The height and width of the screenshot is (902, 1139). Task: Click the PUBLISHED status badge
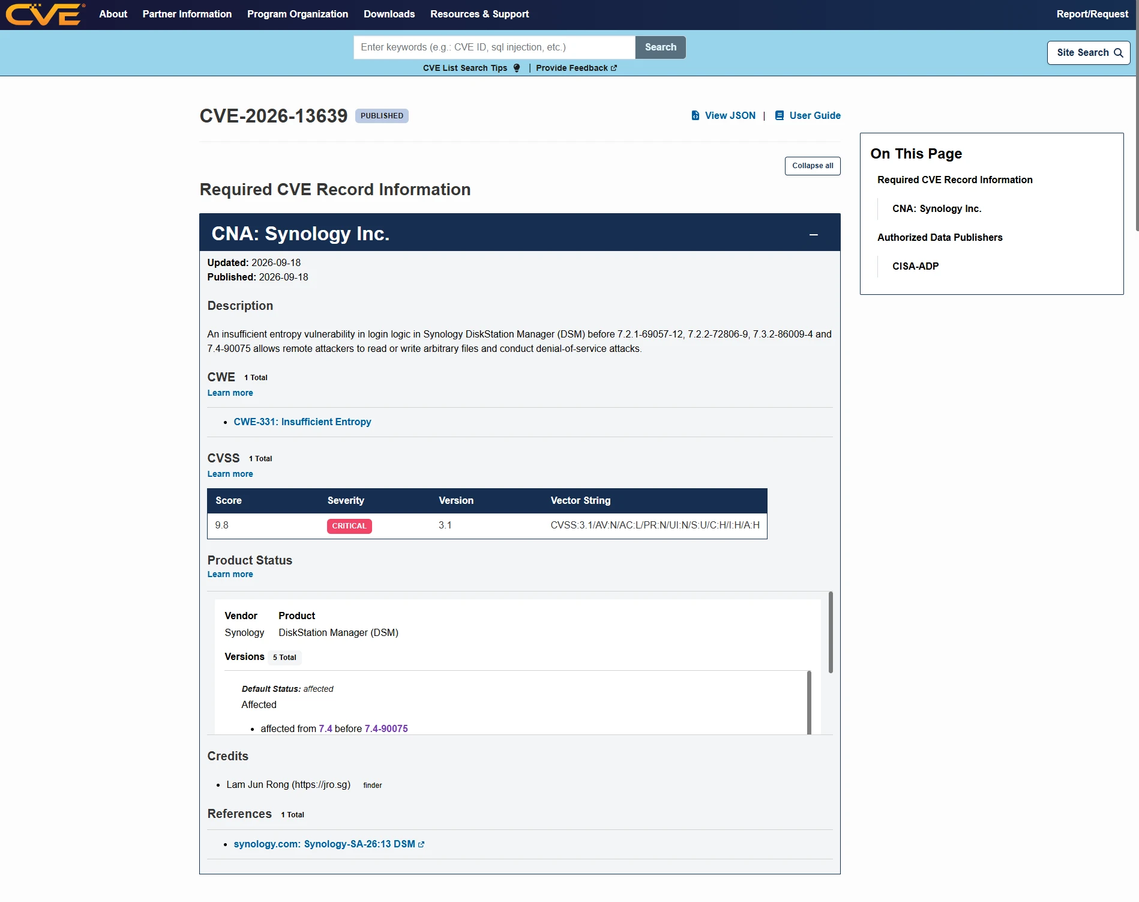pyautogui.click(x=382, y=116)
